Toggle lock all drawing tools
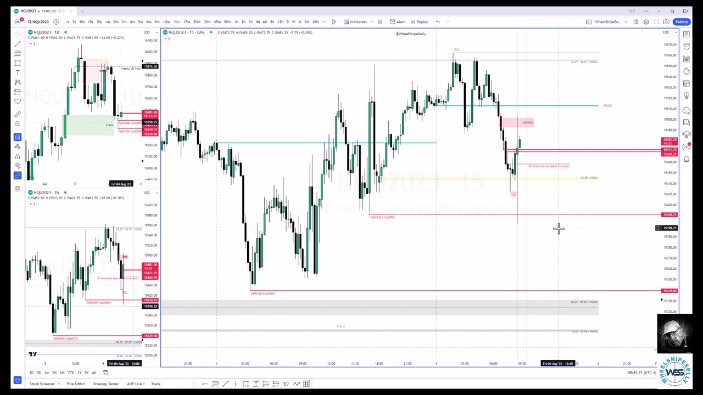Image resolution: width=703 pixels, height=395 pixels. [x=18, y=156]
